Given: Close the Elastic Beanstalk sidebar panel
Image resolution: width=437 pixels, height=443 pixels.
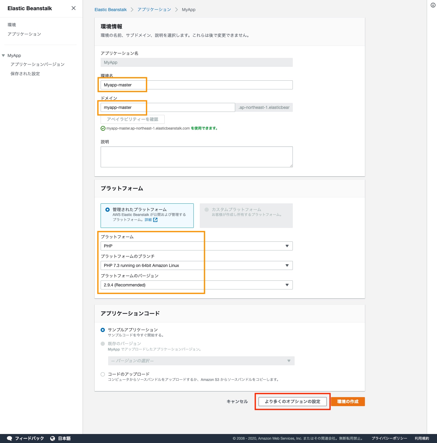Looking at the screenshot, I should 74,8.
